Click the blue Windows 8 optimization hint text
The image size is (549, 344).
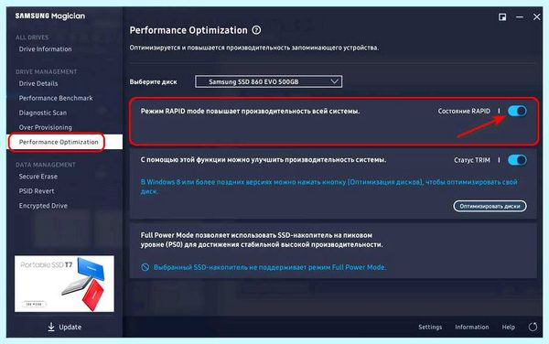pos(329,187)
